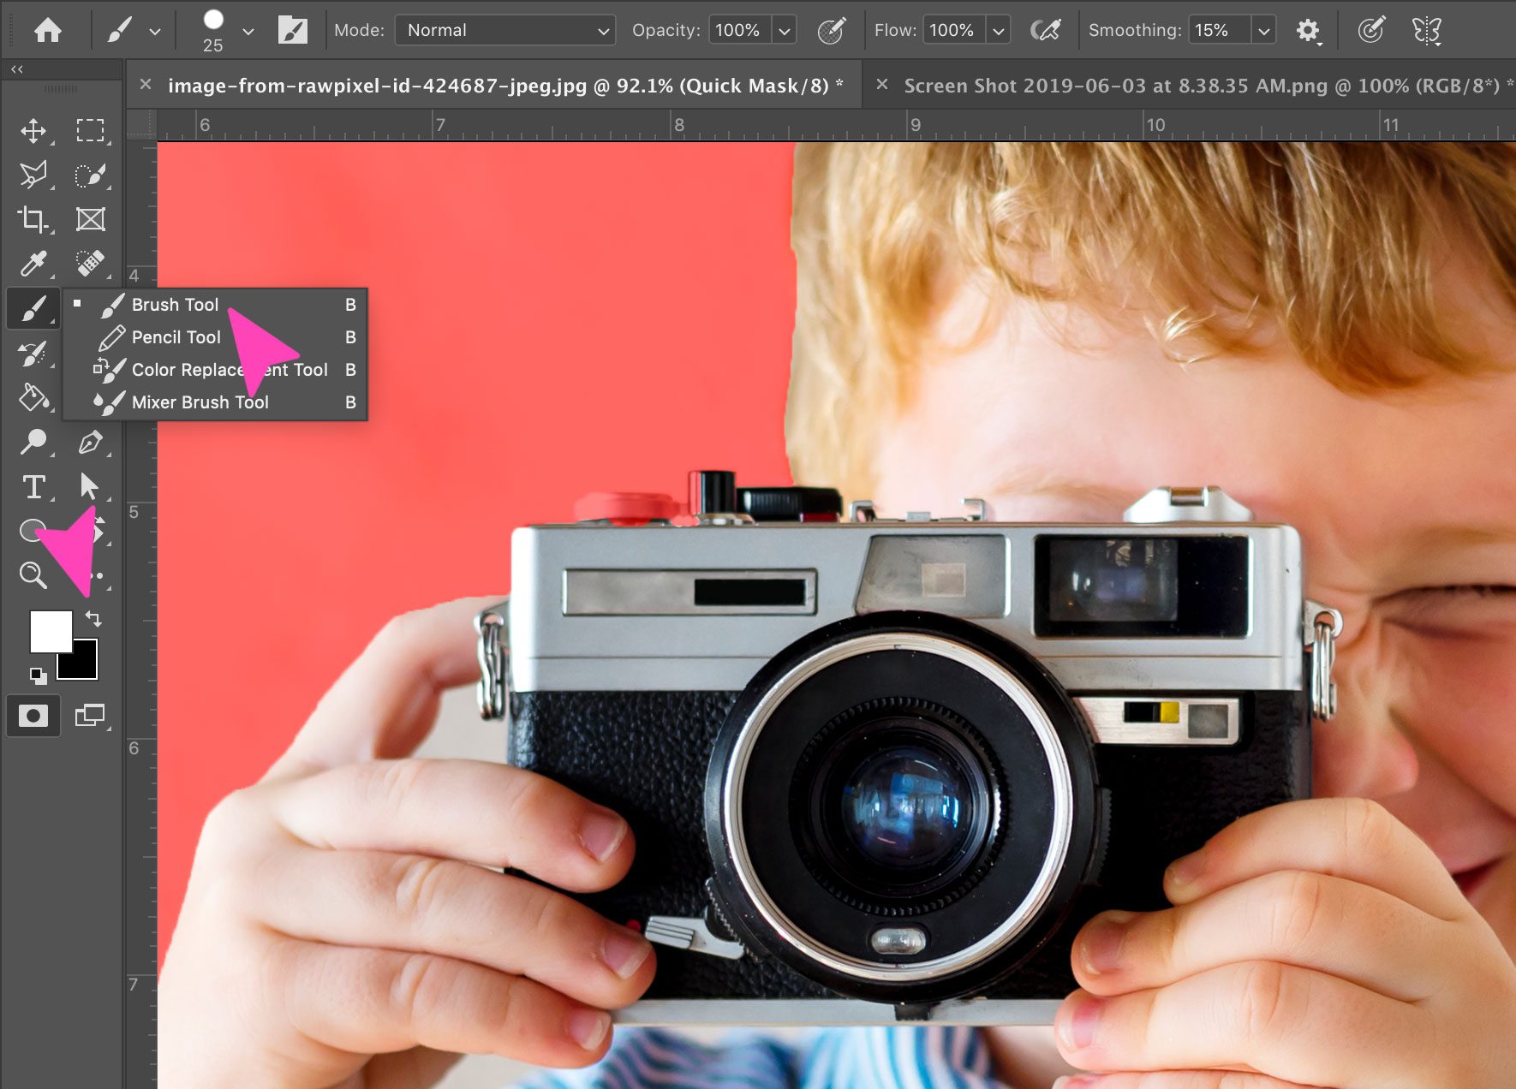
Task: Open the blend Mode dropdown
Action: pos(504,30)
